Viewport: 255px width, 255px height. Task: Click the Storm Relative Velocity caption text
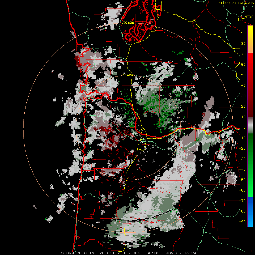[x=129, y=253]
